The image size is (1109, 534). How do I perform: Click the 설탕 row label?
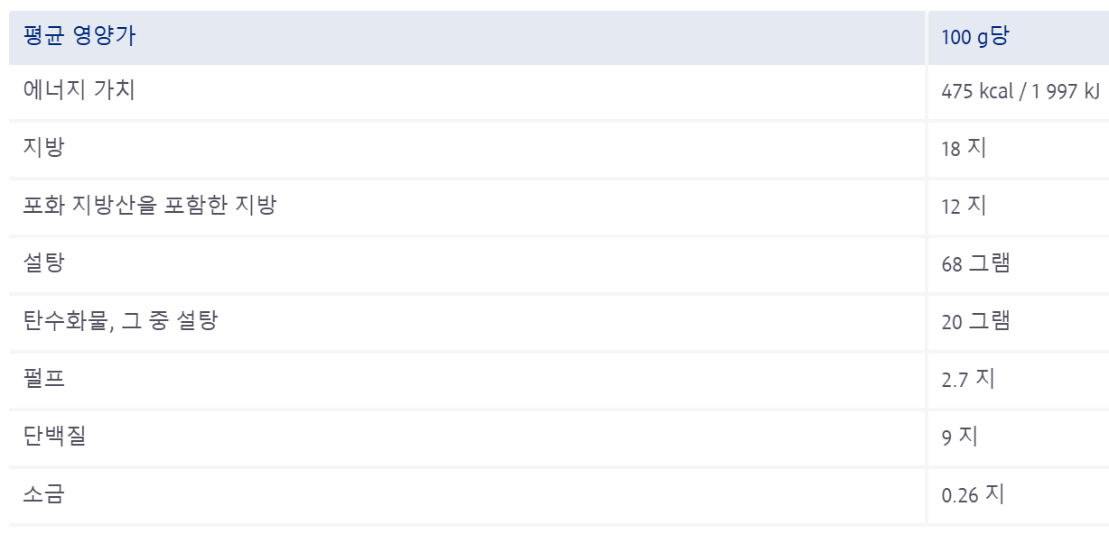44,263
